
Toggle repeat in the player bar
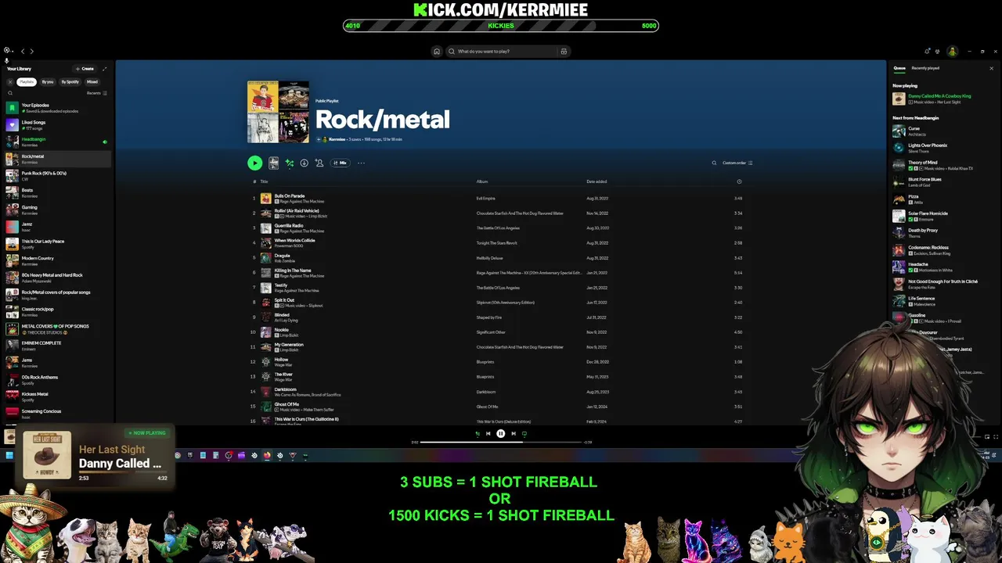524,433
